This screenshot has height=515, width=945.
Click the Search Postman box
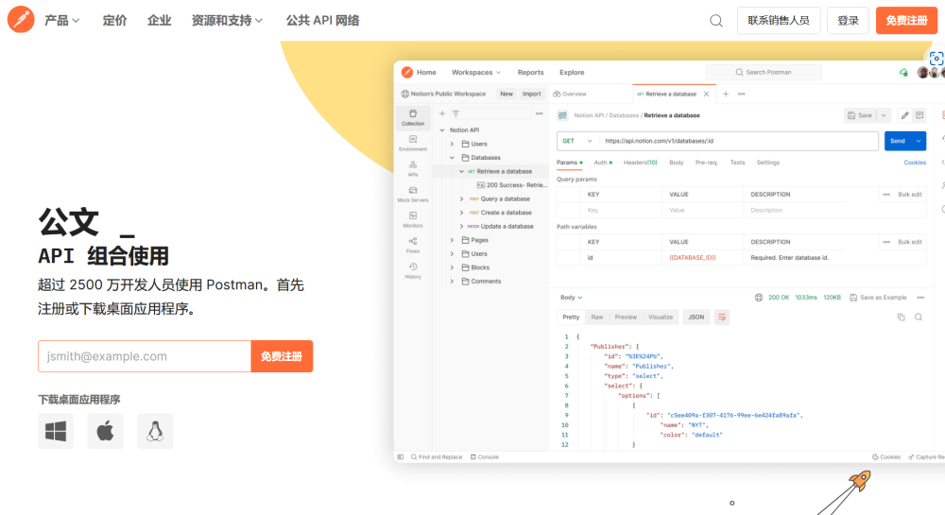click(x=763, y=72)
